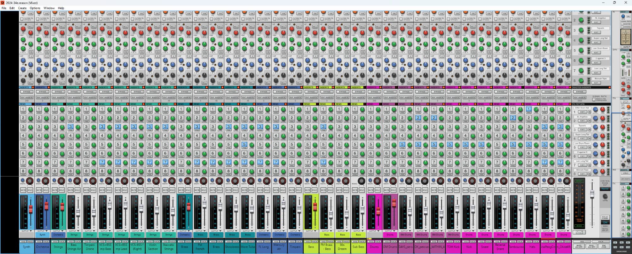Click the Control Room Out level knob

click(x=605, y=196)
